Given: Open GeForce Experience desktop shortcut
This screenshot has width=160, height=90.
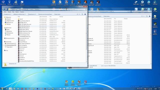Looking at the screenshot, I should coord(155,25).
